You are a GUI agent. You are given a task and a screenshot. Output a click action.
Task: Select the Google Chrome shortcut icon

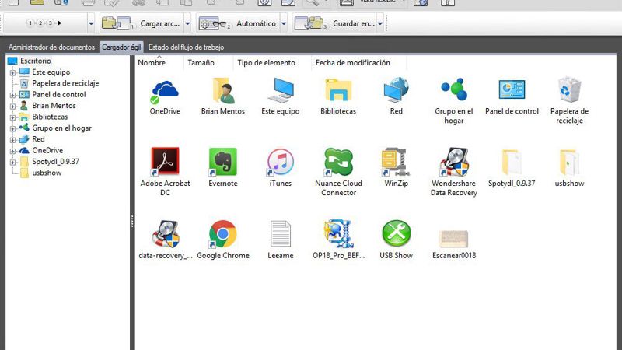(x=223, y=234)
